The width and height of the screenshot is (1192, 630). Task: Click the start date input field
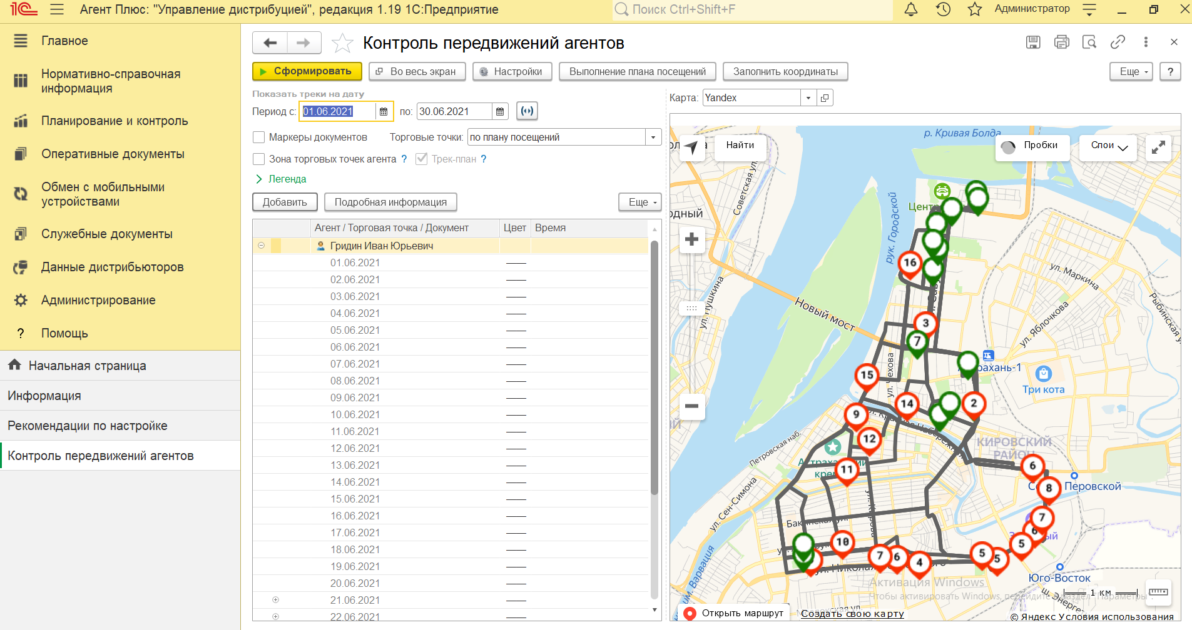339,112
